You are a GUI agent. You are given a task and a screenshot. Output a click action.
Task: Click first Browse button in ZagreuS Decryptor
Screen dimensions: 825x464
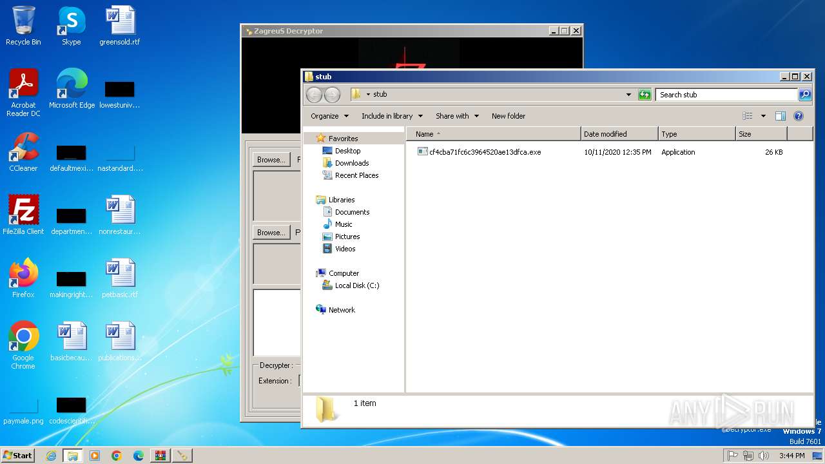(x=271, y=160)
